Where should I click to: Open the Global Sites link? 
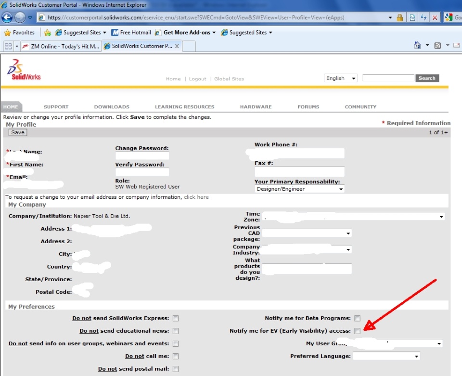tap(229, 79)
